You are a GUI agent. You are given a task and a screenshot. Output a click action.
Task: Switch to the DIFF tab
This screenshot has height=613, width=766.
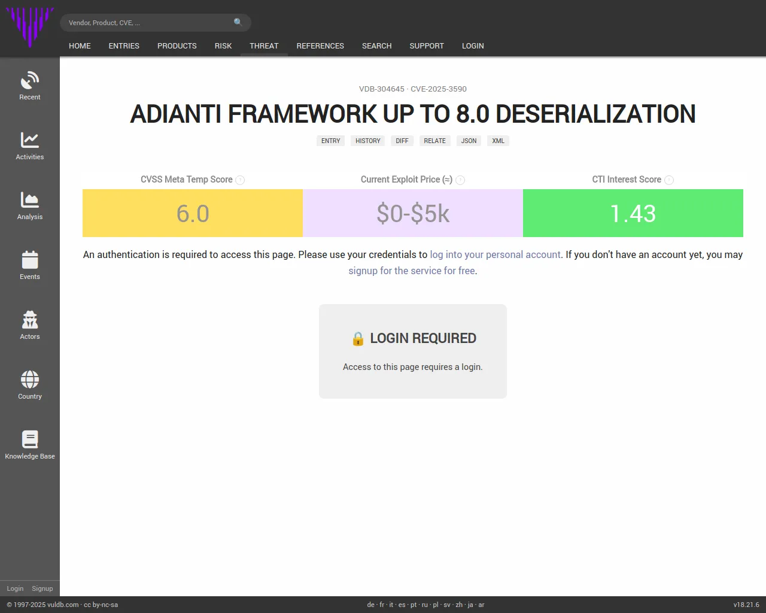pyautogui.click(x=402, y=141)
